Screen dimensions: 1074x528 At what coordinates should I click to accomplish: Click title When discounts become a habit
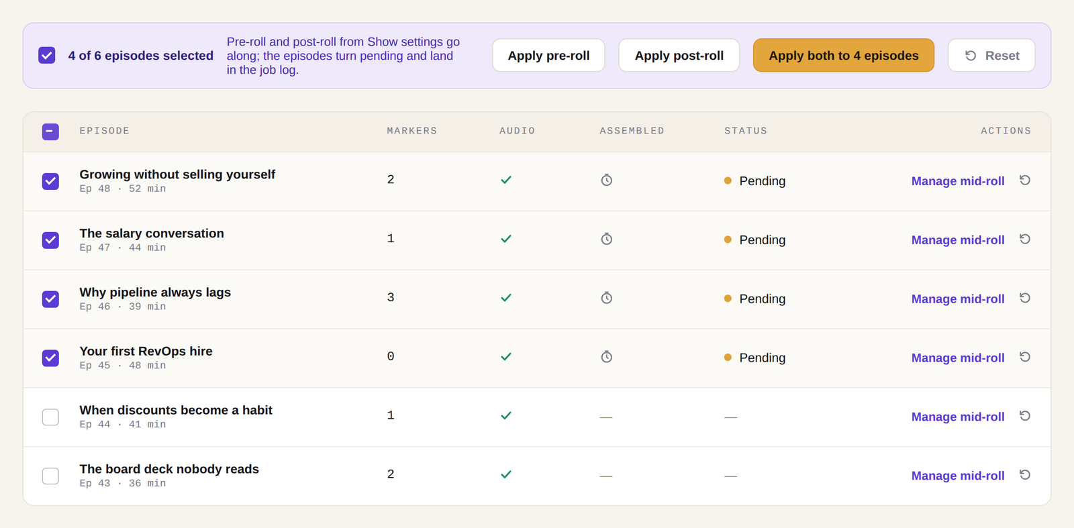tap(176, 411)
